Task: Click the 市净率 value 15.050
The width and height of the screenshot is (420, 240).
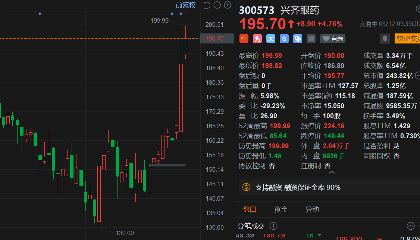Action: coord(334,106)
